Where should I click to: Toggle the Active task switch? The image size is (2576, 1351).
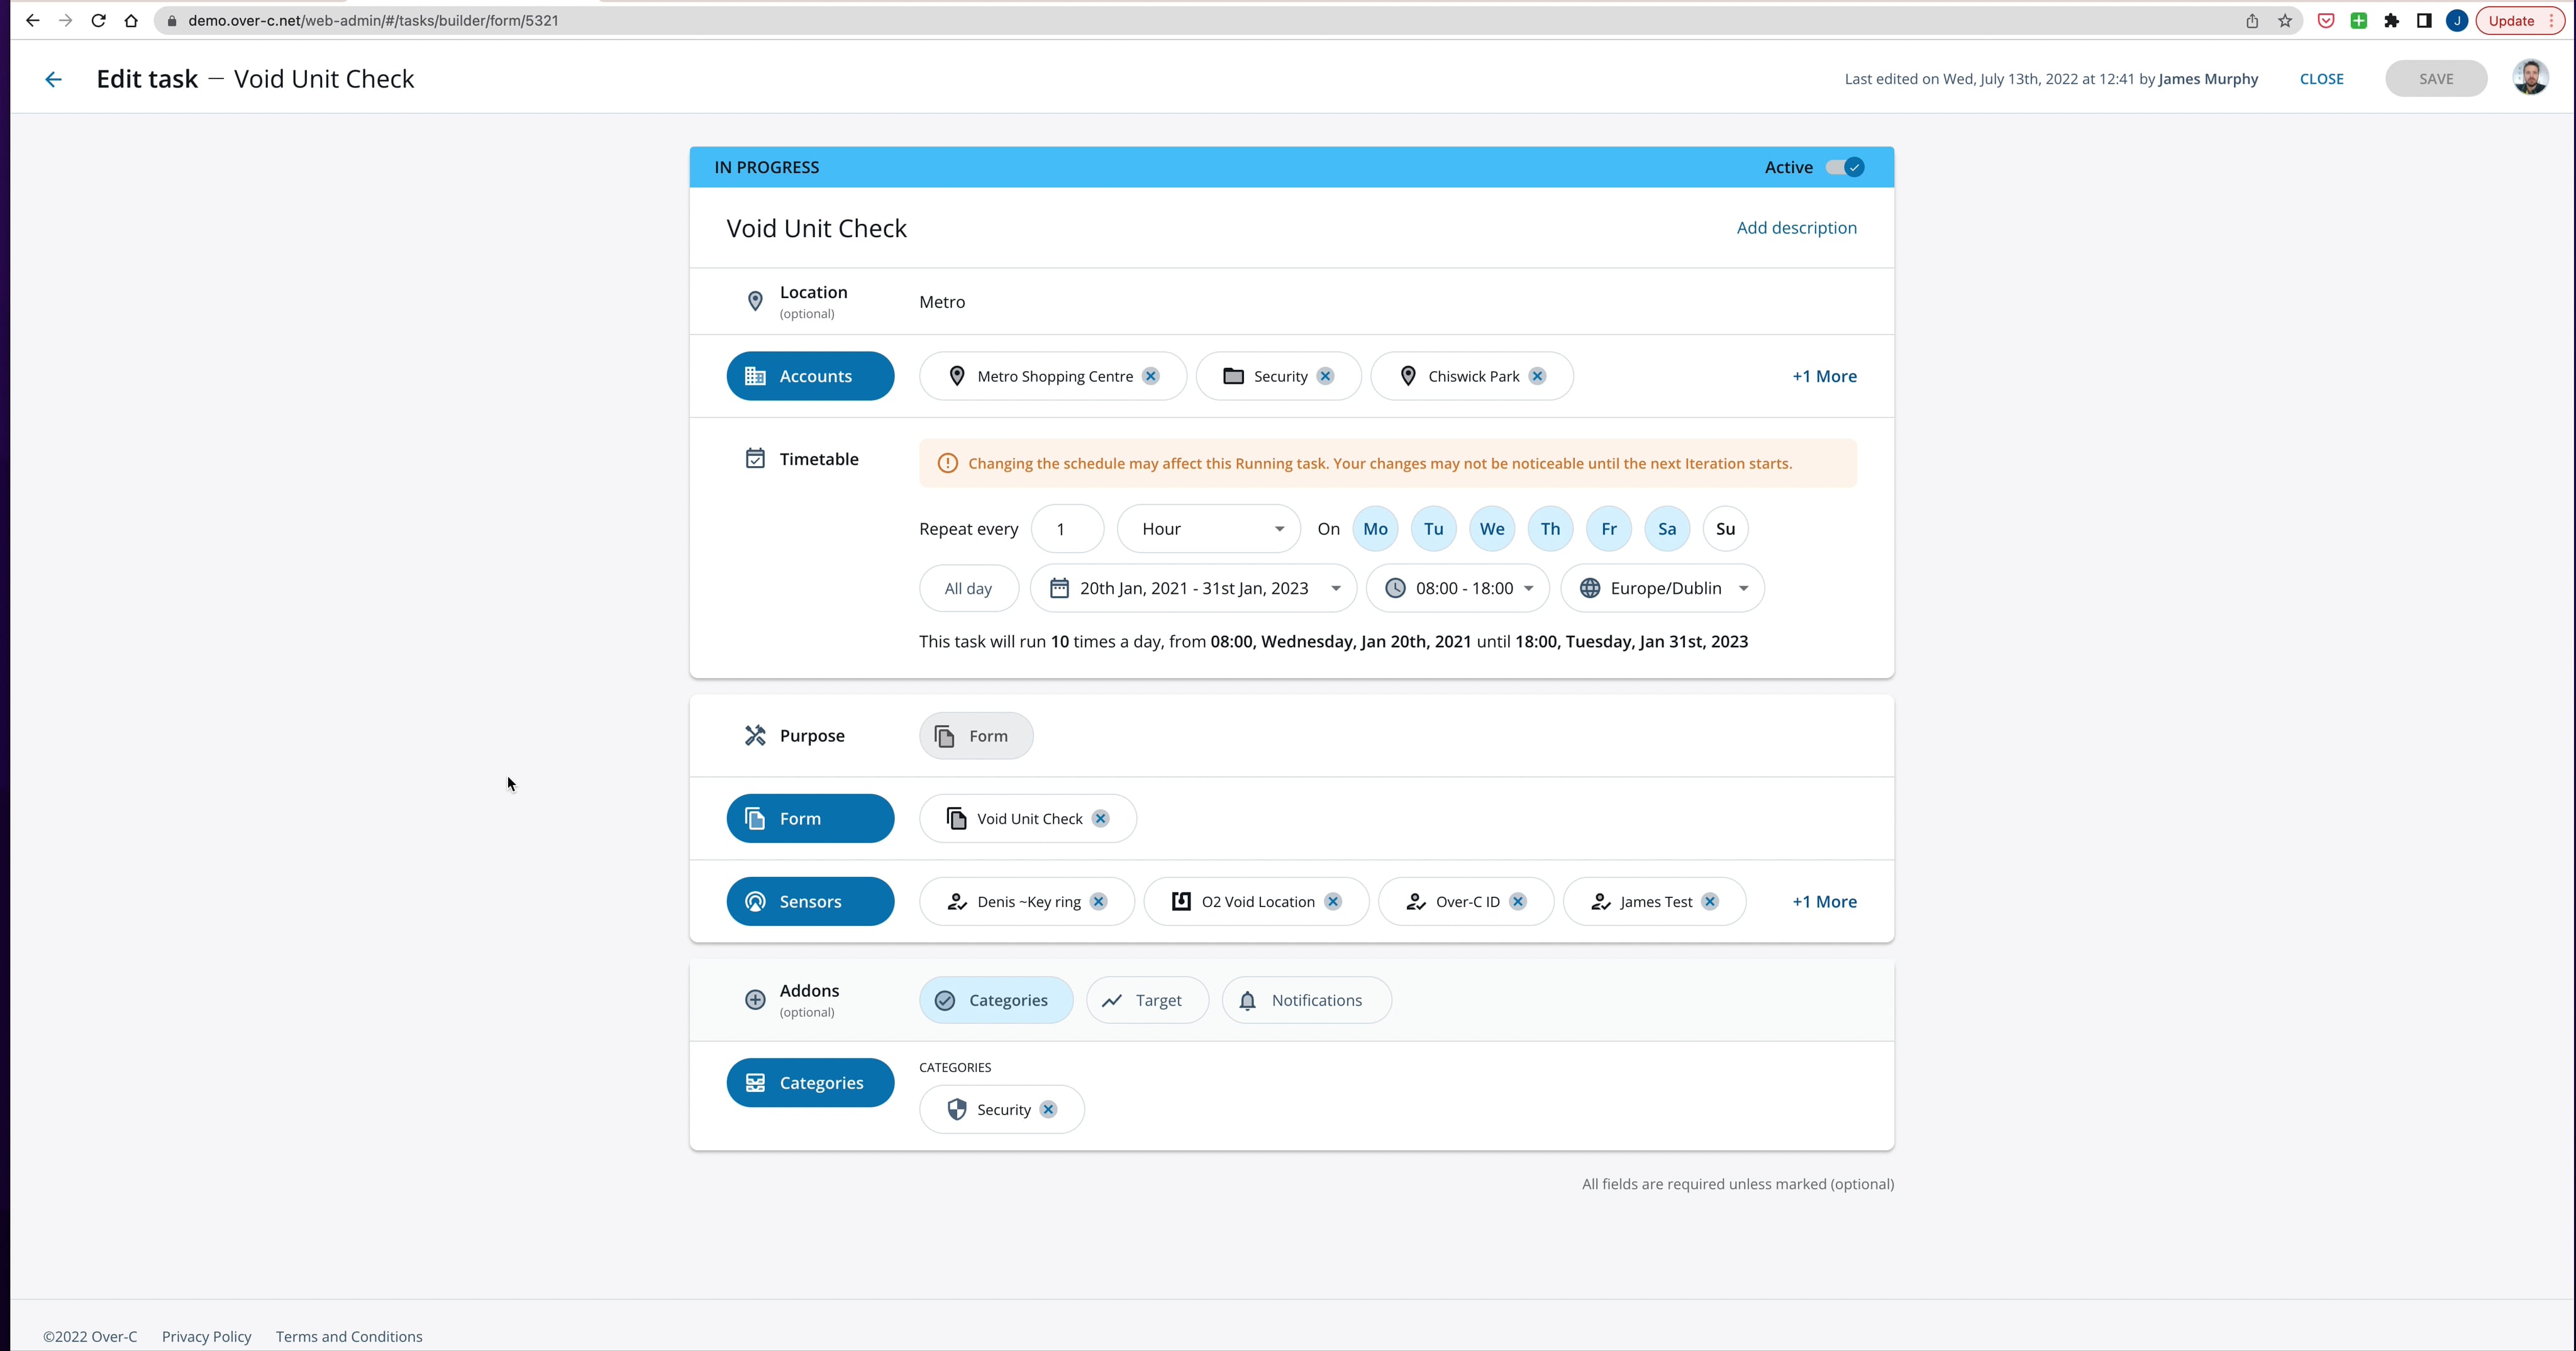pos(1845,167)
